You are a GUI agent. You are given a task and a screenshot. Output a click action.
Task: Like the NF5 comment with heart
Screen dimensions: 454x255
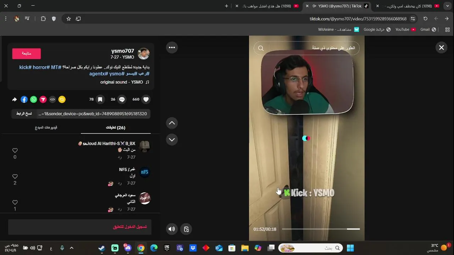click(15, 176)
